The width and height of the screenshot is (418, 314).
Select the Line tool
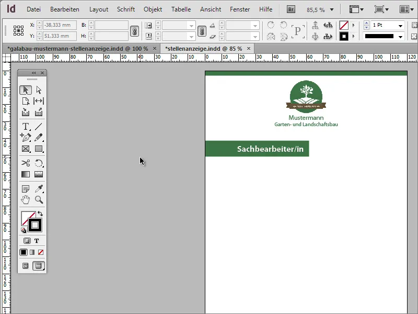(39, 126)
